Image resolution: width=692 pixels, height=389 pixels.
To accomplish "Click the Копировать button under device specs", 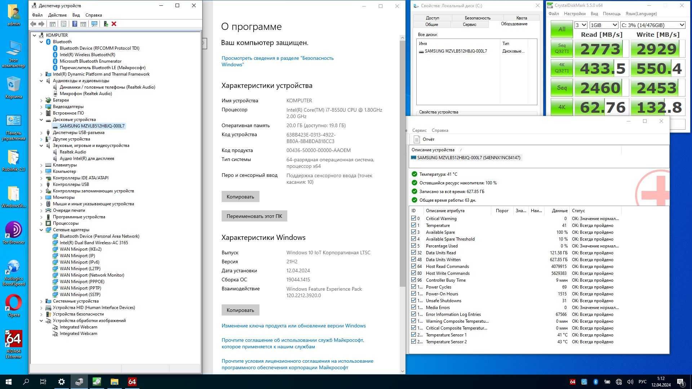I will point(240,197).
